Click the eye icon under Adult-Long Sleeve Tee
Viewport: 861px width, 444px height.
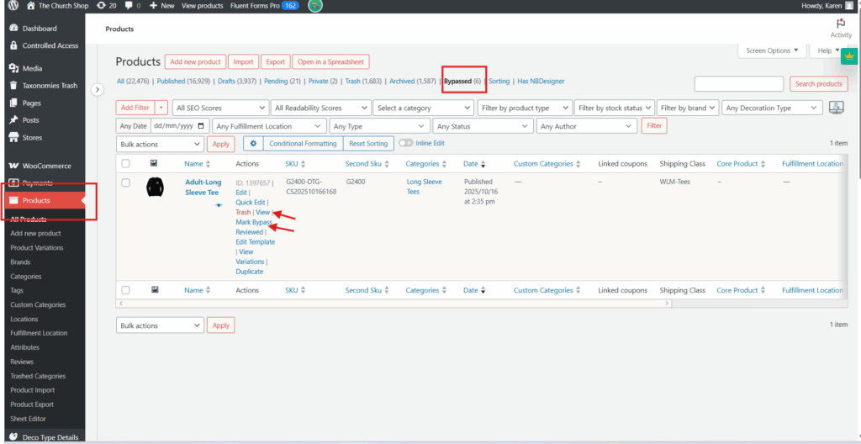click(219, 205)
